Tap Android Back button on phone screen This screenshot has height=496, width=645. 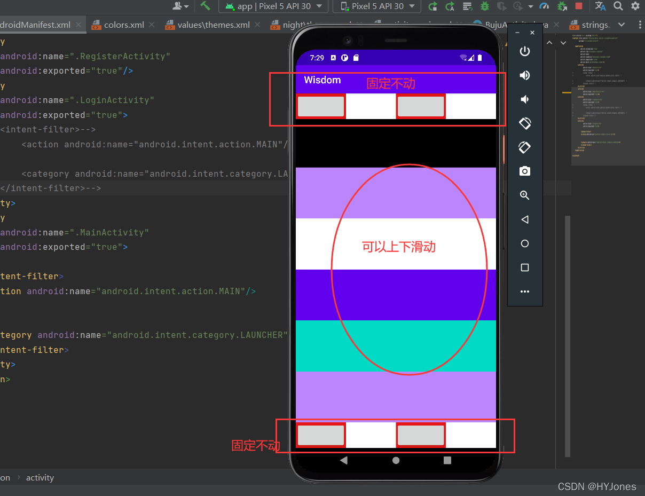pos(344,460)
